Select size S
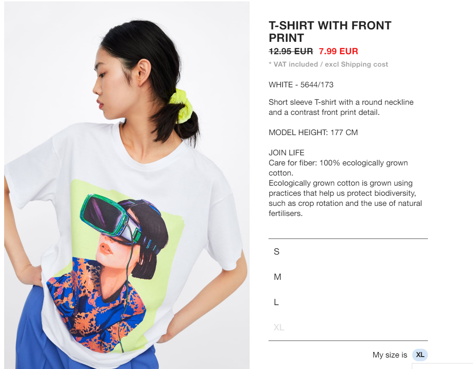 click(348, 252)
